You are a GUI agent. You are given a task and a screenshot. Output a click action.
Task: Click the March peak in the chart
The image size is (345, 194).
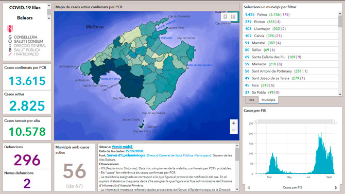point(272,164)
